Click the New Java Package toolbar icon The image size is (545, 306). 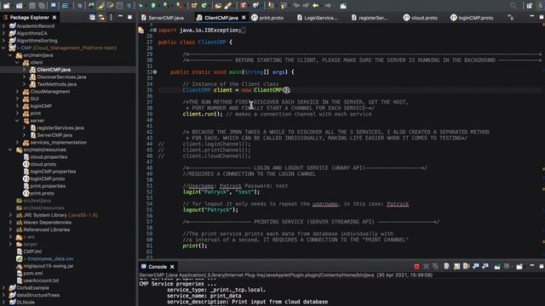click(x=194, y=5)
